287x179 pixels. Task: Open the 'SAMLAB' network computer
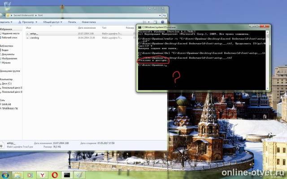6,104
